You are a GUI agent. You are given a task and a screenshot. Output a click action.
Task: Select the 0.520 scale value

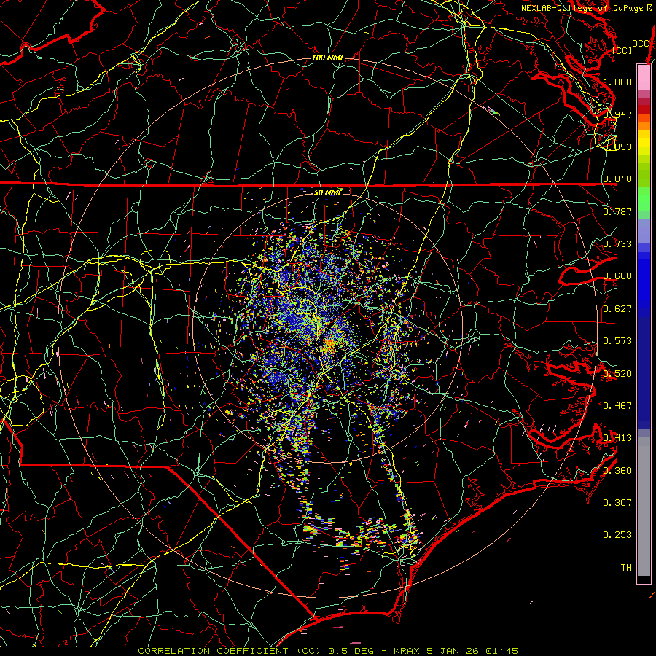617,374
